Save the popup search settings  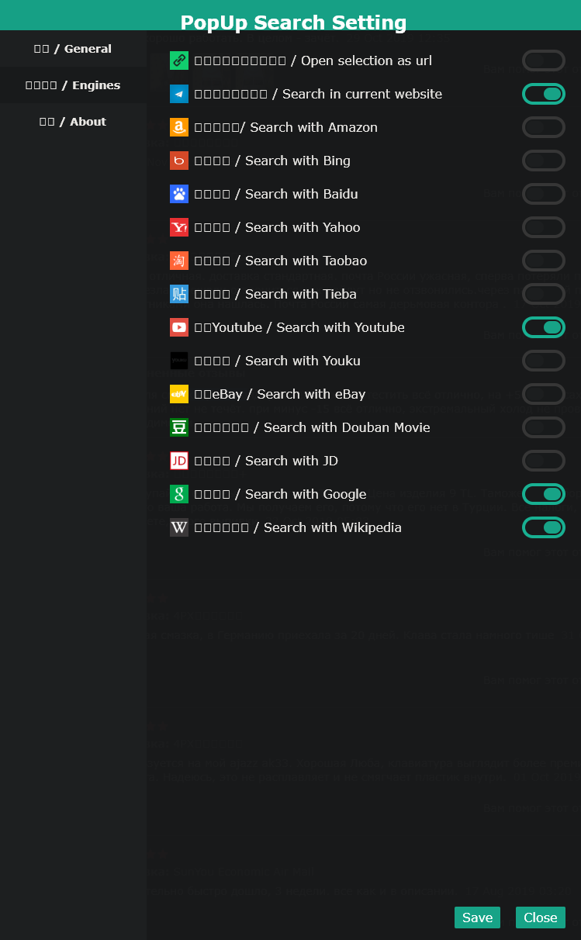[477, 918]
